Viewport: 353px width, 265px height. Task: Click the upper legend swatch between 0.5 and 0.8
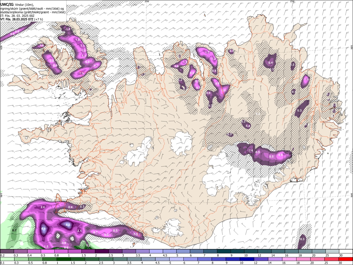(x=48, y=251)
